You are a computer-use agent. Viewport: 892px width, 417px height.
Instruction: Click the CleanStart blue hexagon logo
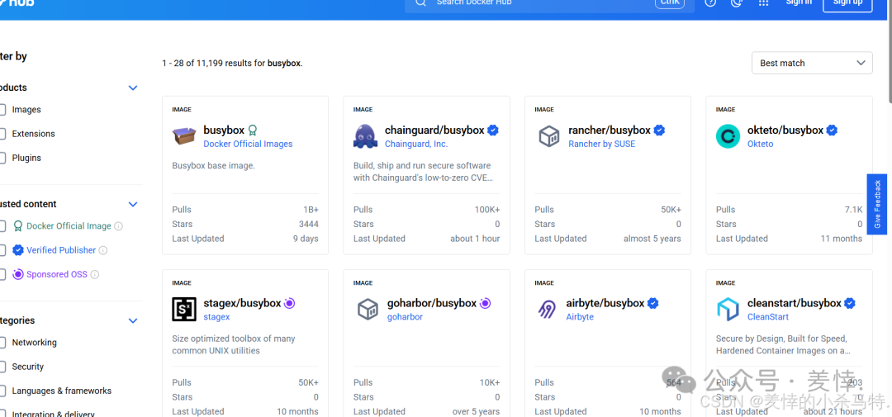point(728,309)
